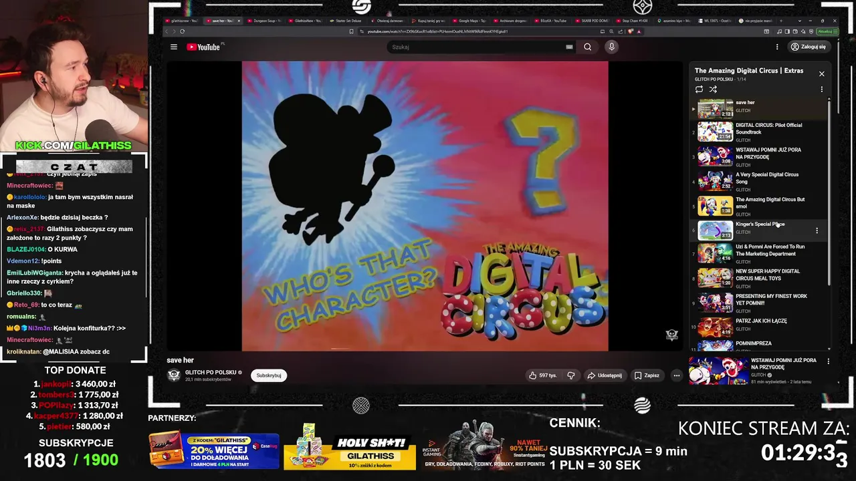The height and width of the screenshot is (481, 856).
Task: Click the magnifier search button
Action: click(x=587, y=47)
